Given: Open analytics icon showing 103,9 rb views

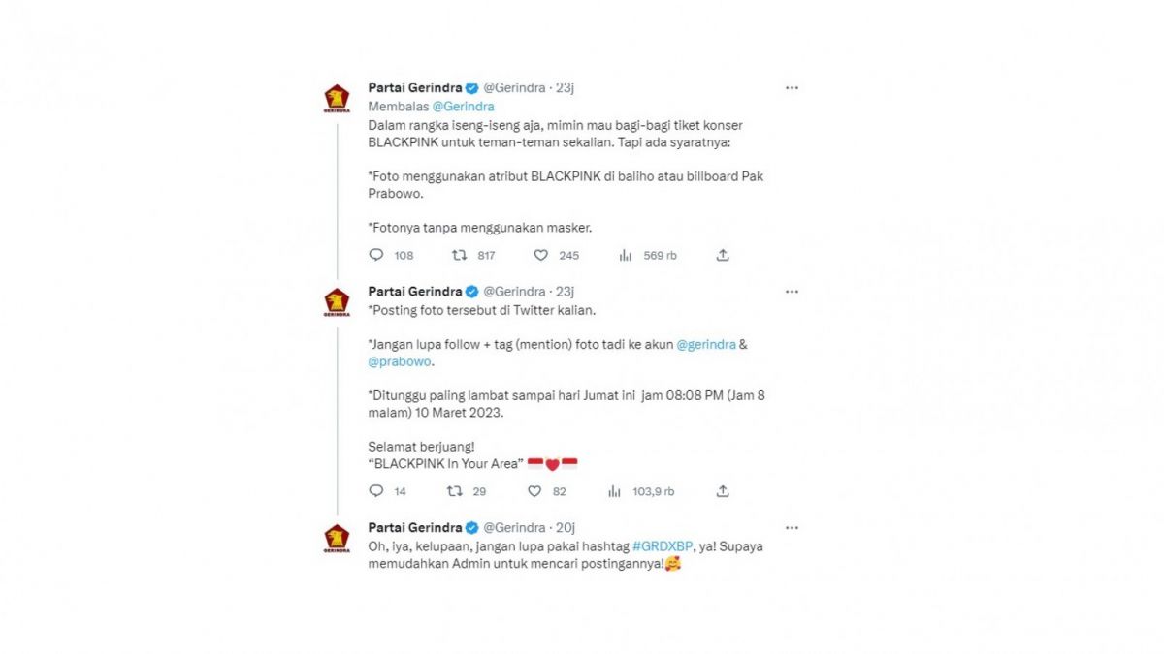Looking at the screenshot, I should 615,491.
